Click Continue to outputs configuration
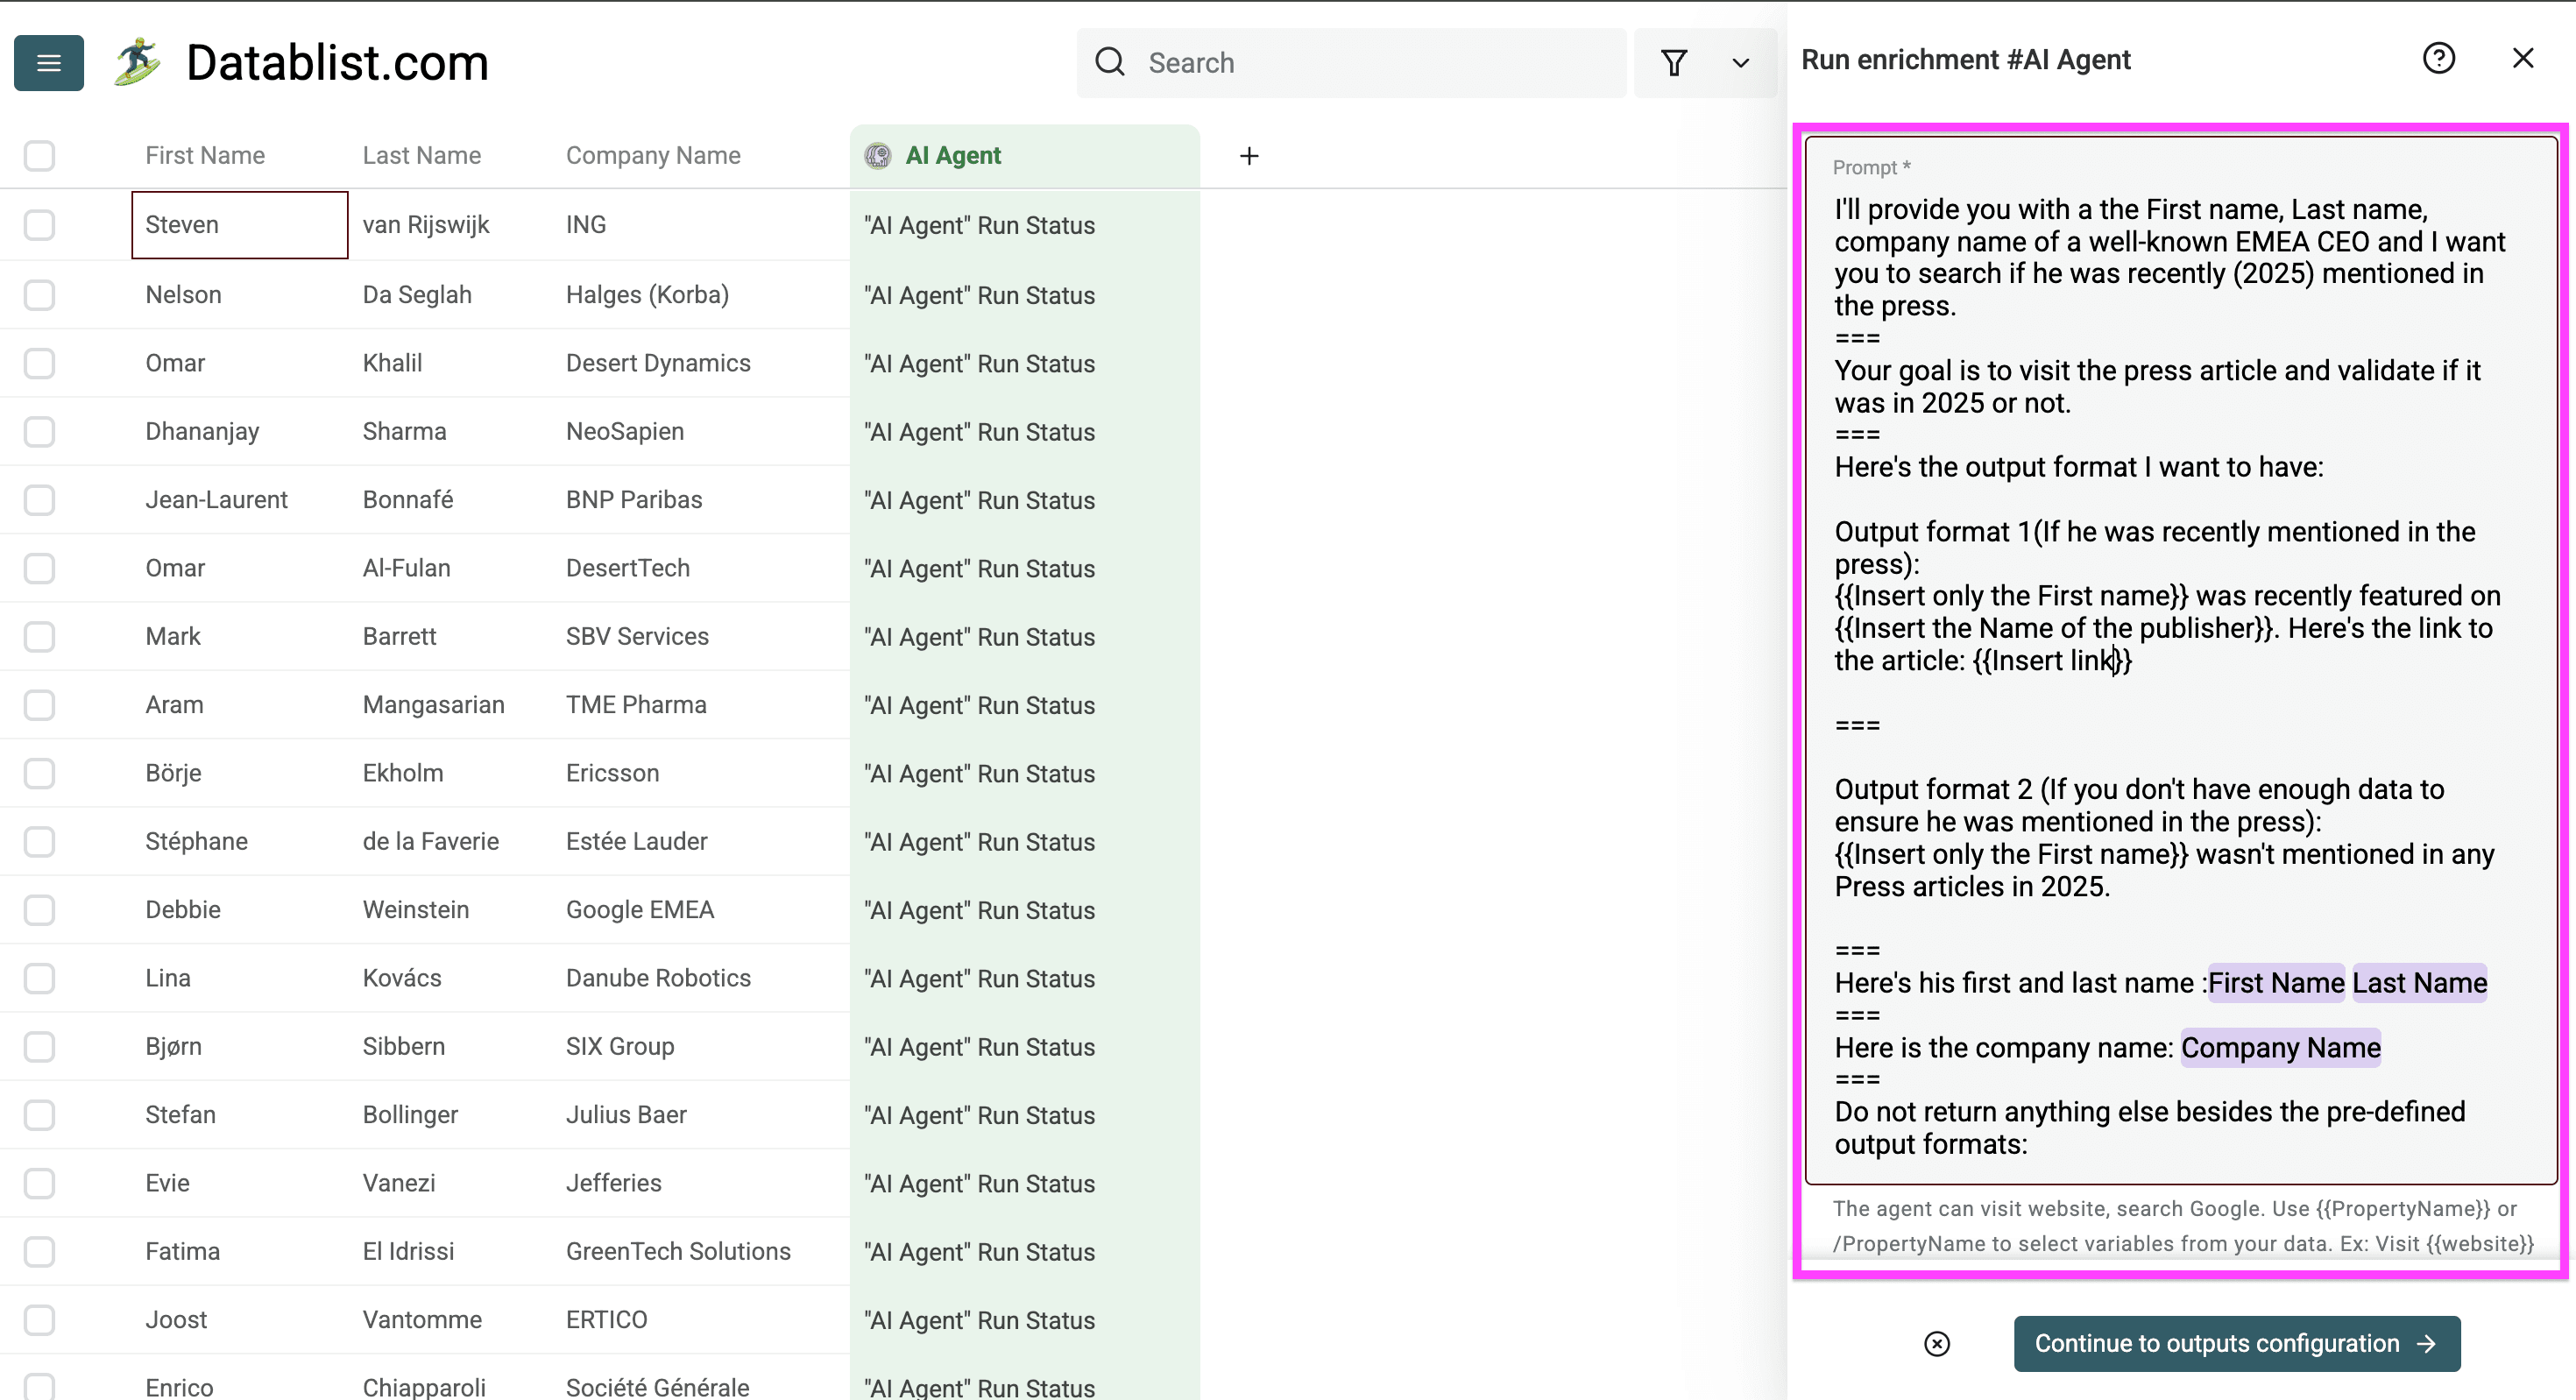2576x1400 pixels. [x=2237, y=1344]
